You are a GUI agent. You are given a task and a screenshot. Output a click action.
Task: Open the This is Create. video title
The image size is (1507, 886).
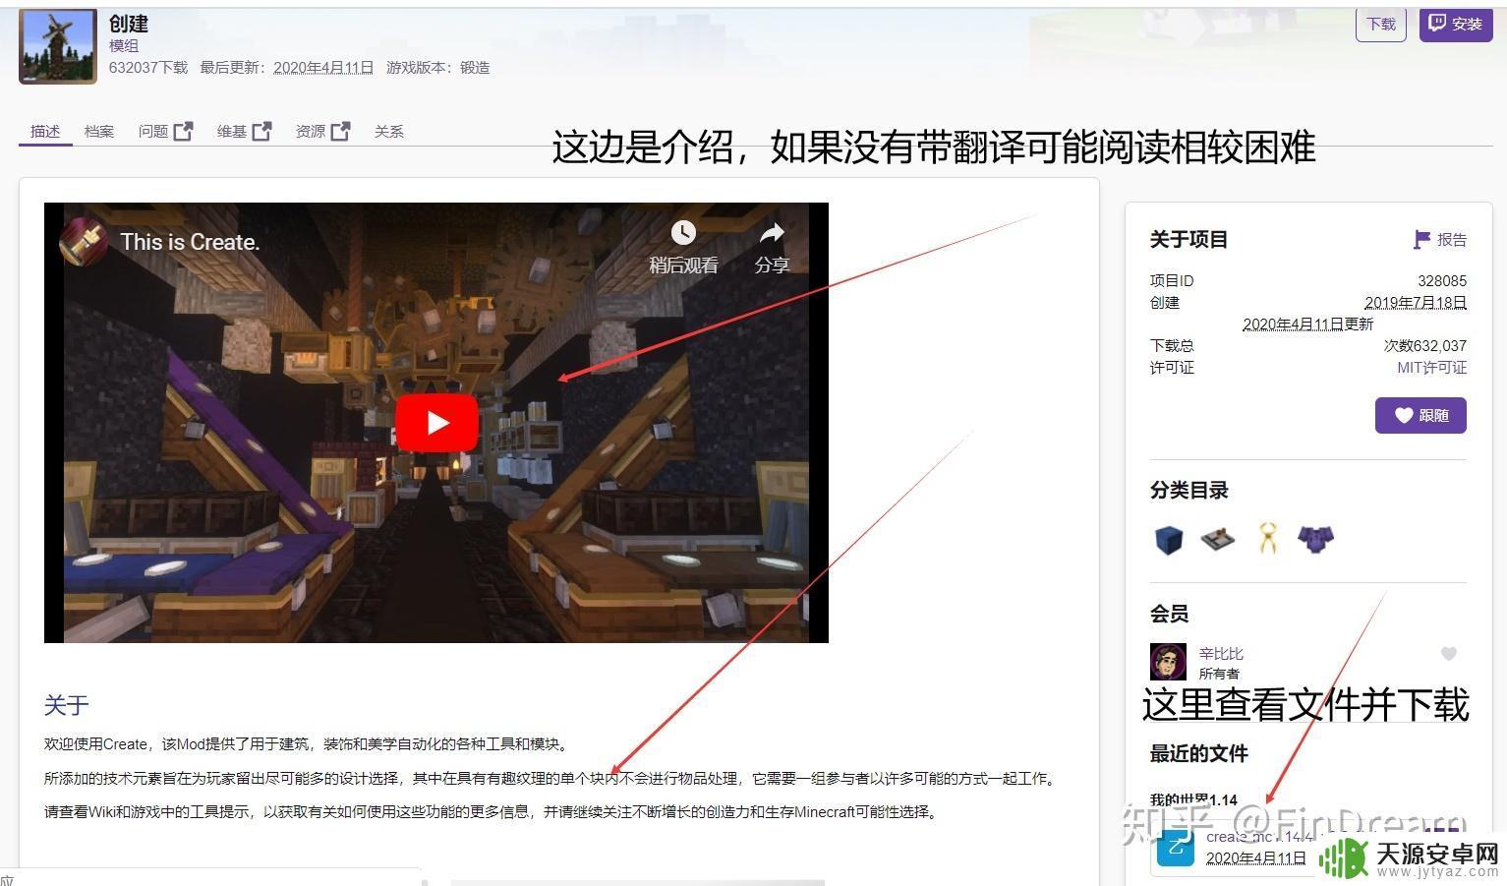pyautogui.click(x=190, y=242)
